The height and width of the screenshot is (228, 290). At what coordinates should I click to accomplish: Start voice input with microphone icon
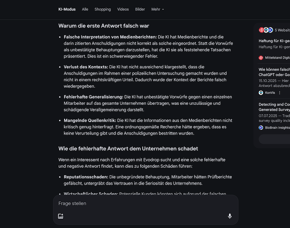[230, 216]
